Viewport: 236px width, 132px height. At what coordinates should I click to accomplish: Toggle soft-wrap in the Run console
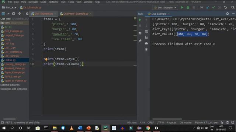click(146, 32)
